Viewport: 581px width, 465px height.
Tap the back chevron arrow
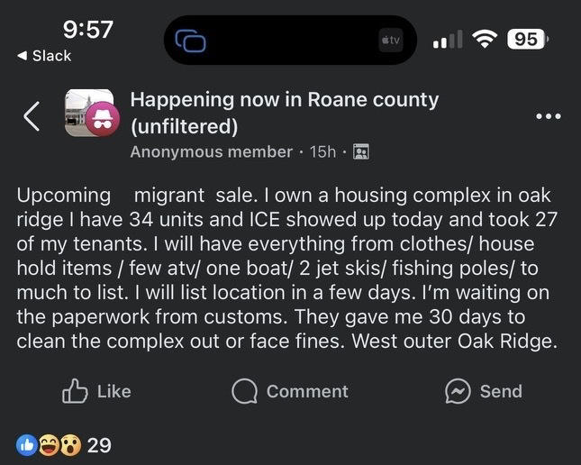32,115
